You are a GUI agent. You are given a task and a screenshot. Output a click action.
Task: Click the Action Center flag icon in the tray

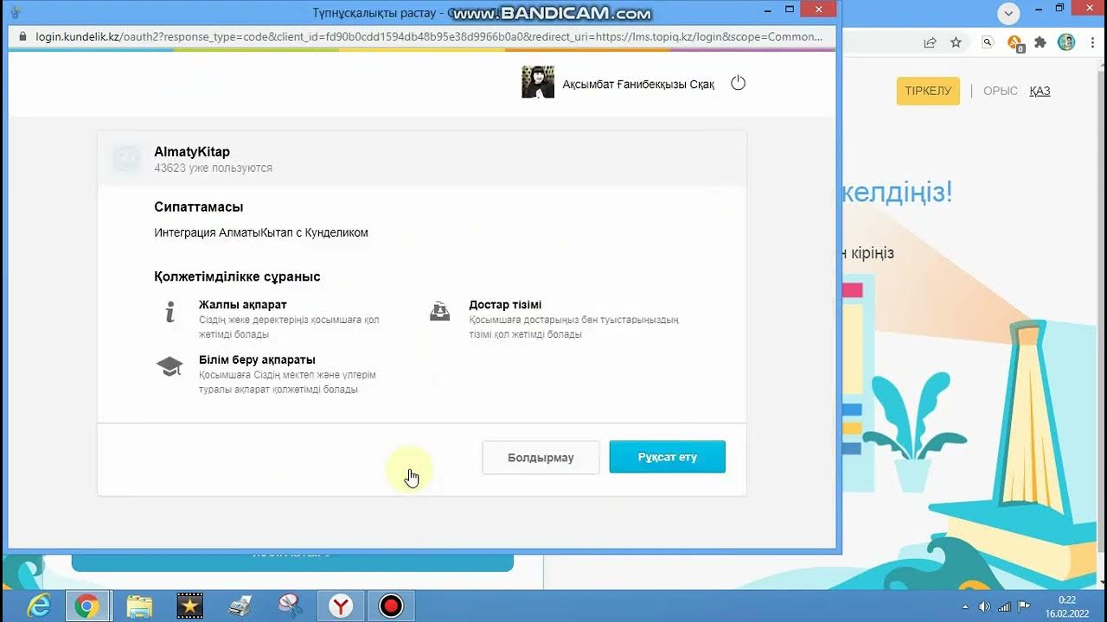point(1024,606)
